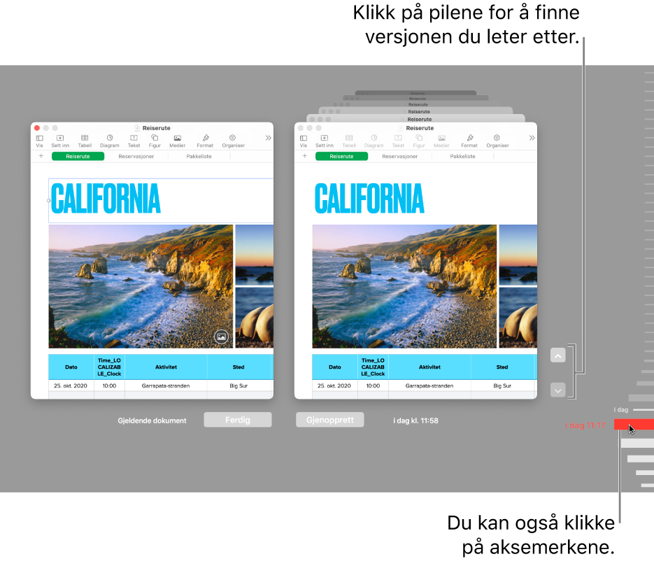The height and width of the screenshot is (566, 654).
Task: Go to older version with up arrow
Action: pyautogui.click(x=557, y=355)
